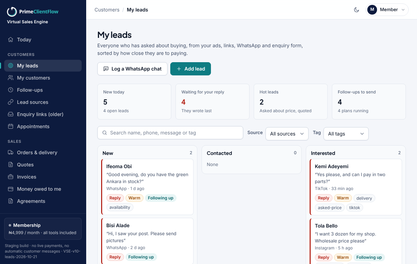Go to My customers page

(43, 78)
